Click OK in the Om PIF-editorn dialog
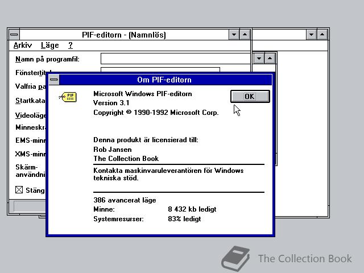The width and height of the screenshot is (364, 273). pyautogui.click(x=250, y=96)
